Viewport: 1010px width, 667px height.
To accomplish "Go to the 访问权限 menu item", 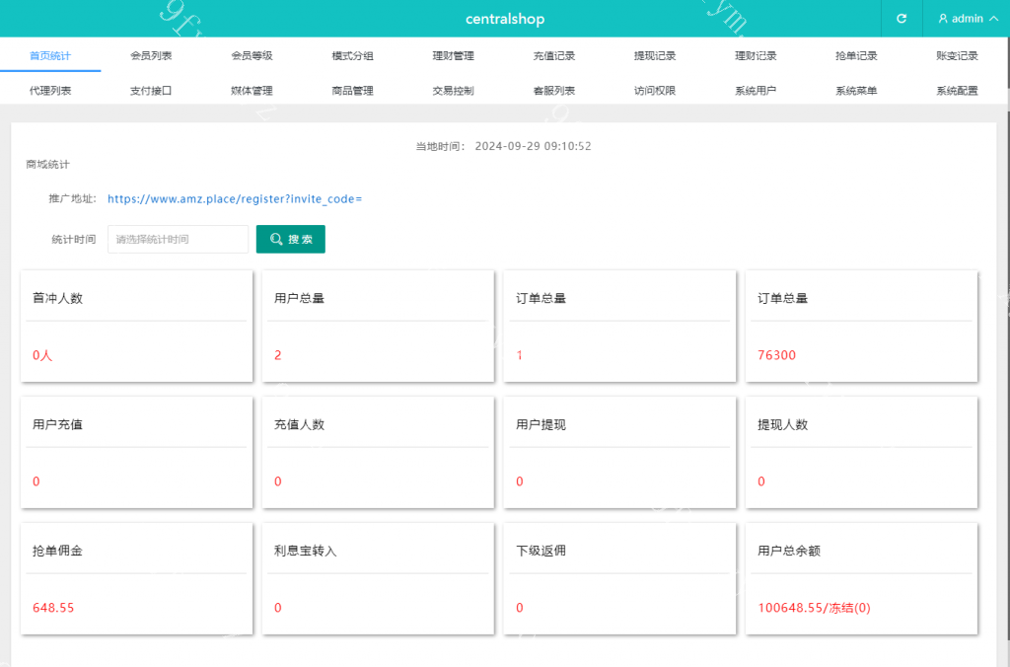I will point(655,91).
